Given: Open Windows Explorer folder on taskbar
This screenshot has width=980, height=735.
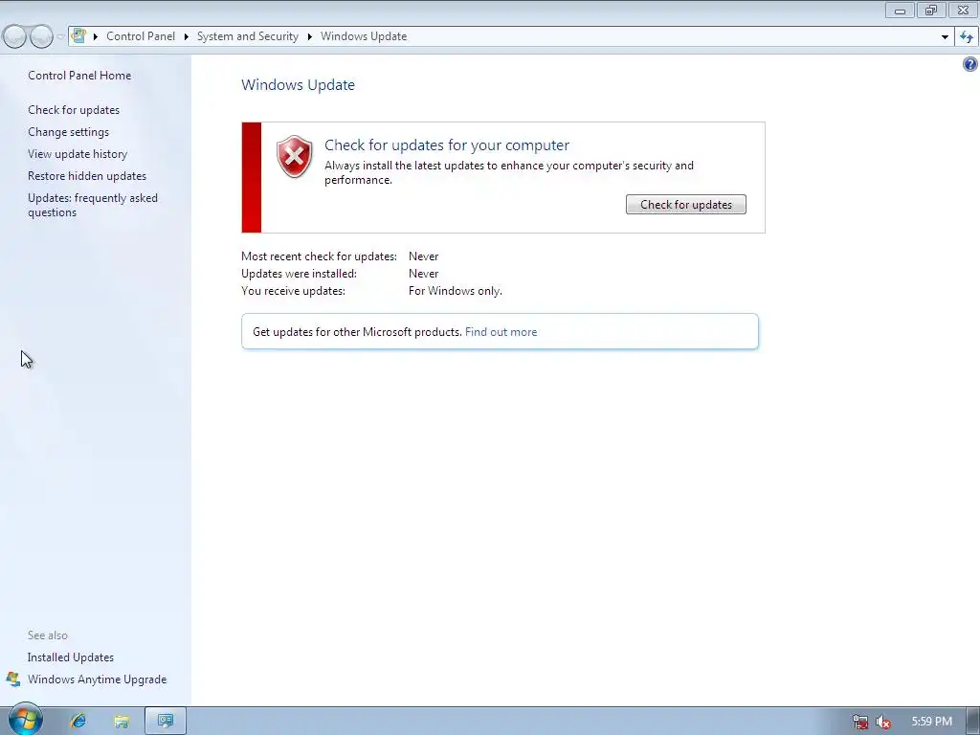Looking at the screenshot, I should 122,722.
